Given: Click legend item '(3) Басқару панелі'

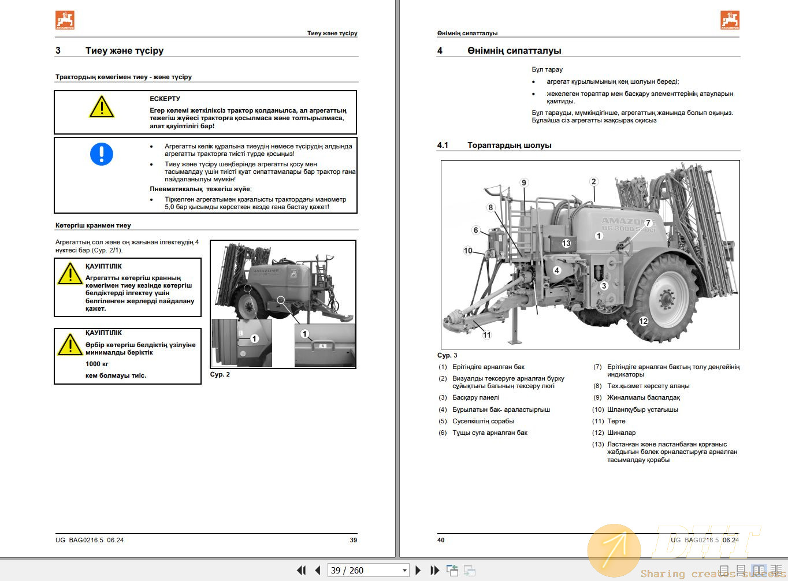Looking at the screenshot, I should 469,397.
